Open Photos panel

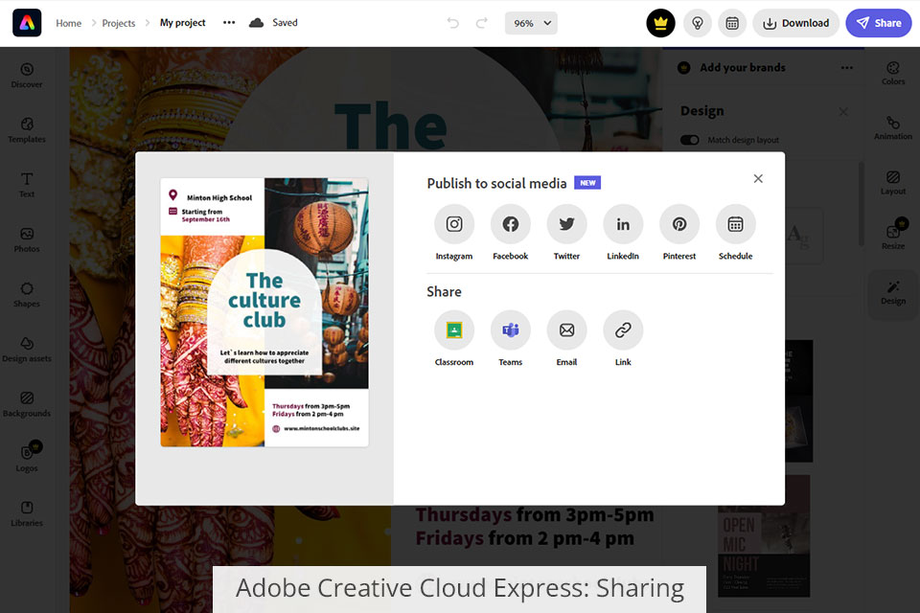[x=27, y=239]
